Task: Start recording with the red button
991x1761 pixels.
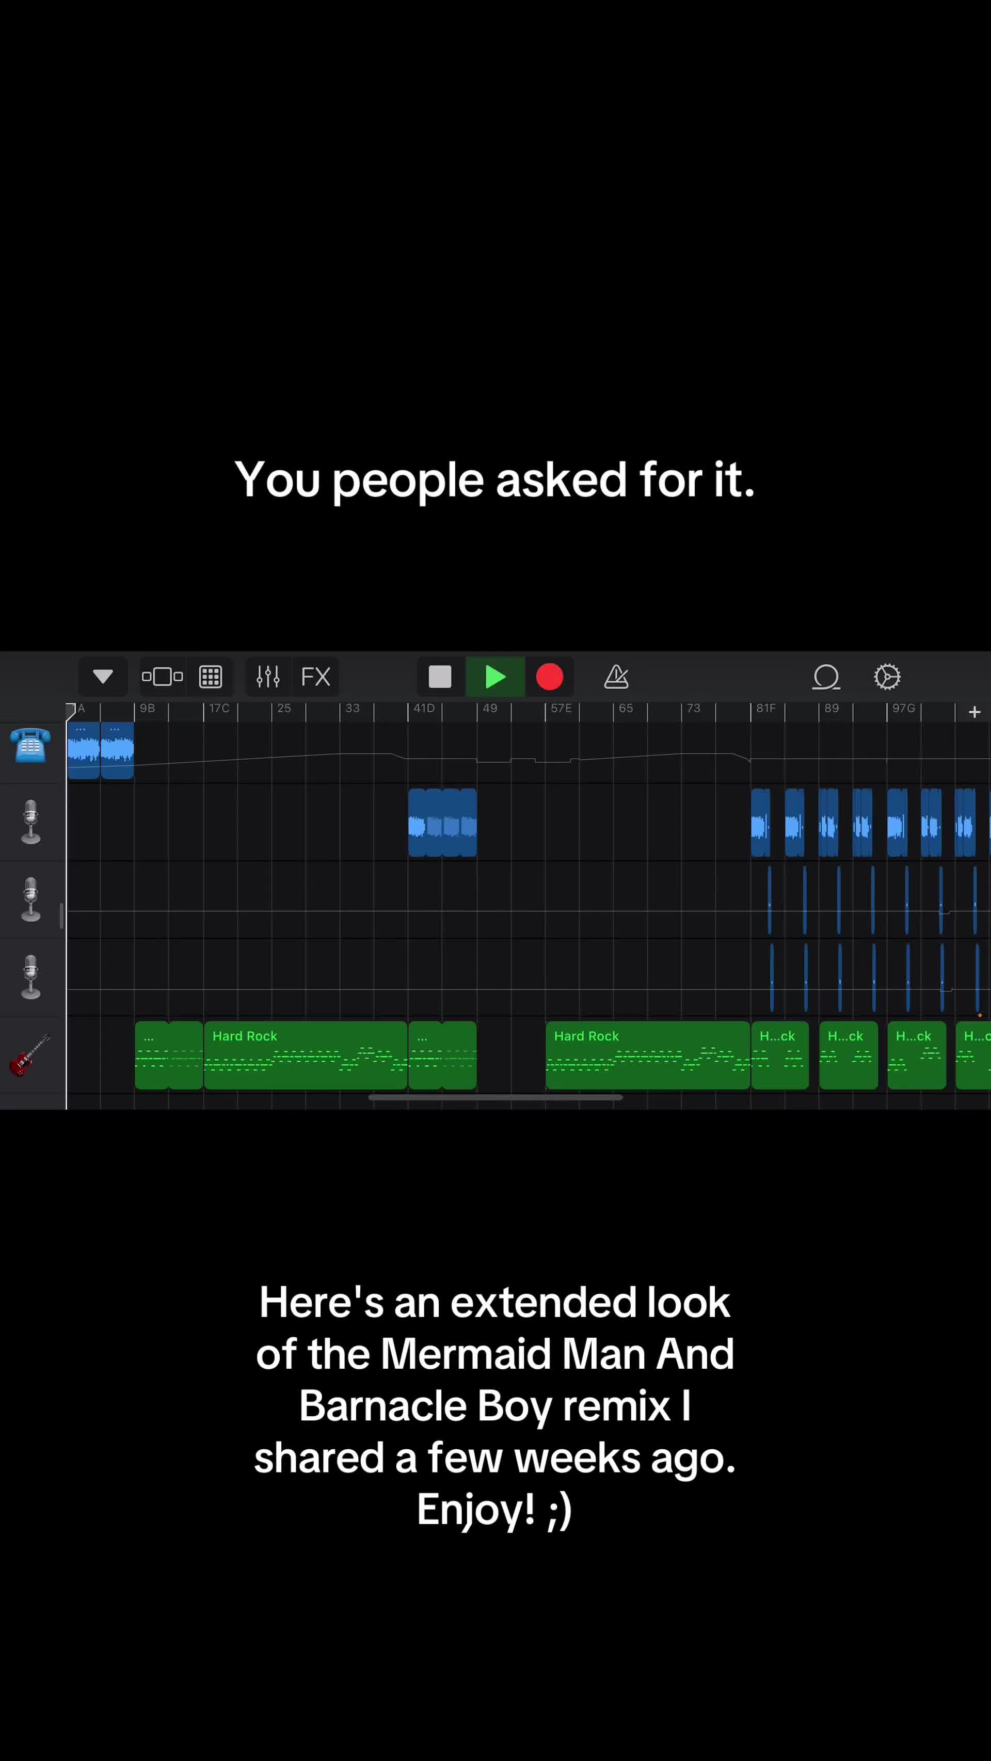Action: coord(550,677)
